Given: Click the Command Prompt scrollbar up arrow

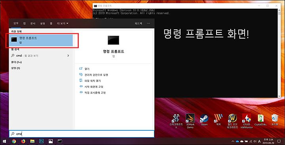Looking at the screenshot, I should click(279, 11).
